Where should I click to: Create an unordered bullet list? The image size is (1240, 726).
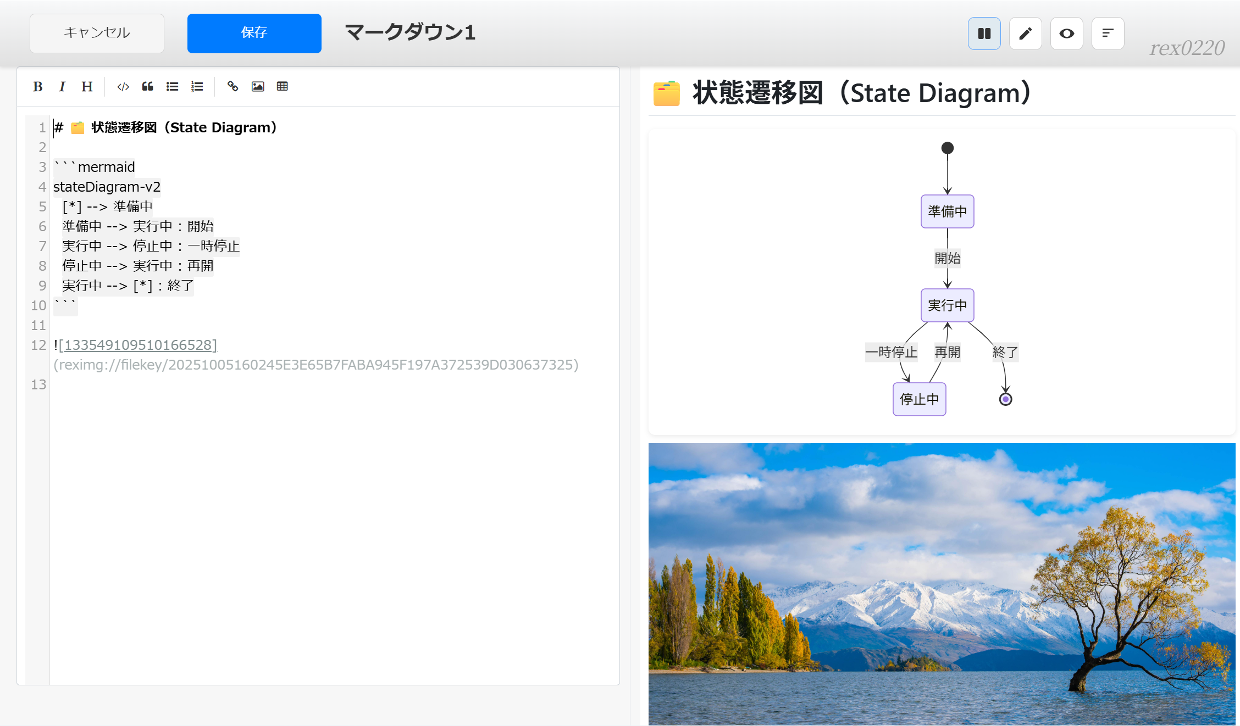pos(172,87)
